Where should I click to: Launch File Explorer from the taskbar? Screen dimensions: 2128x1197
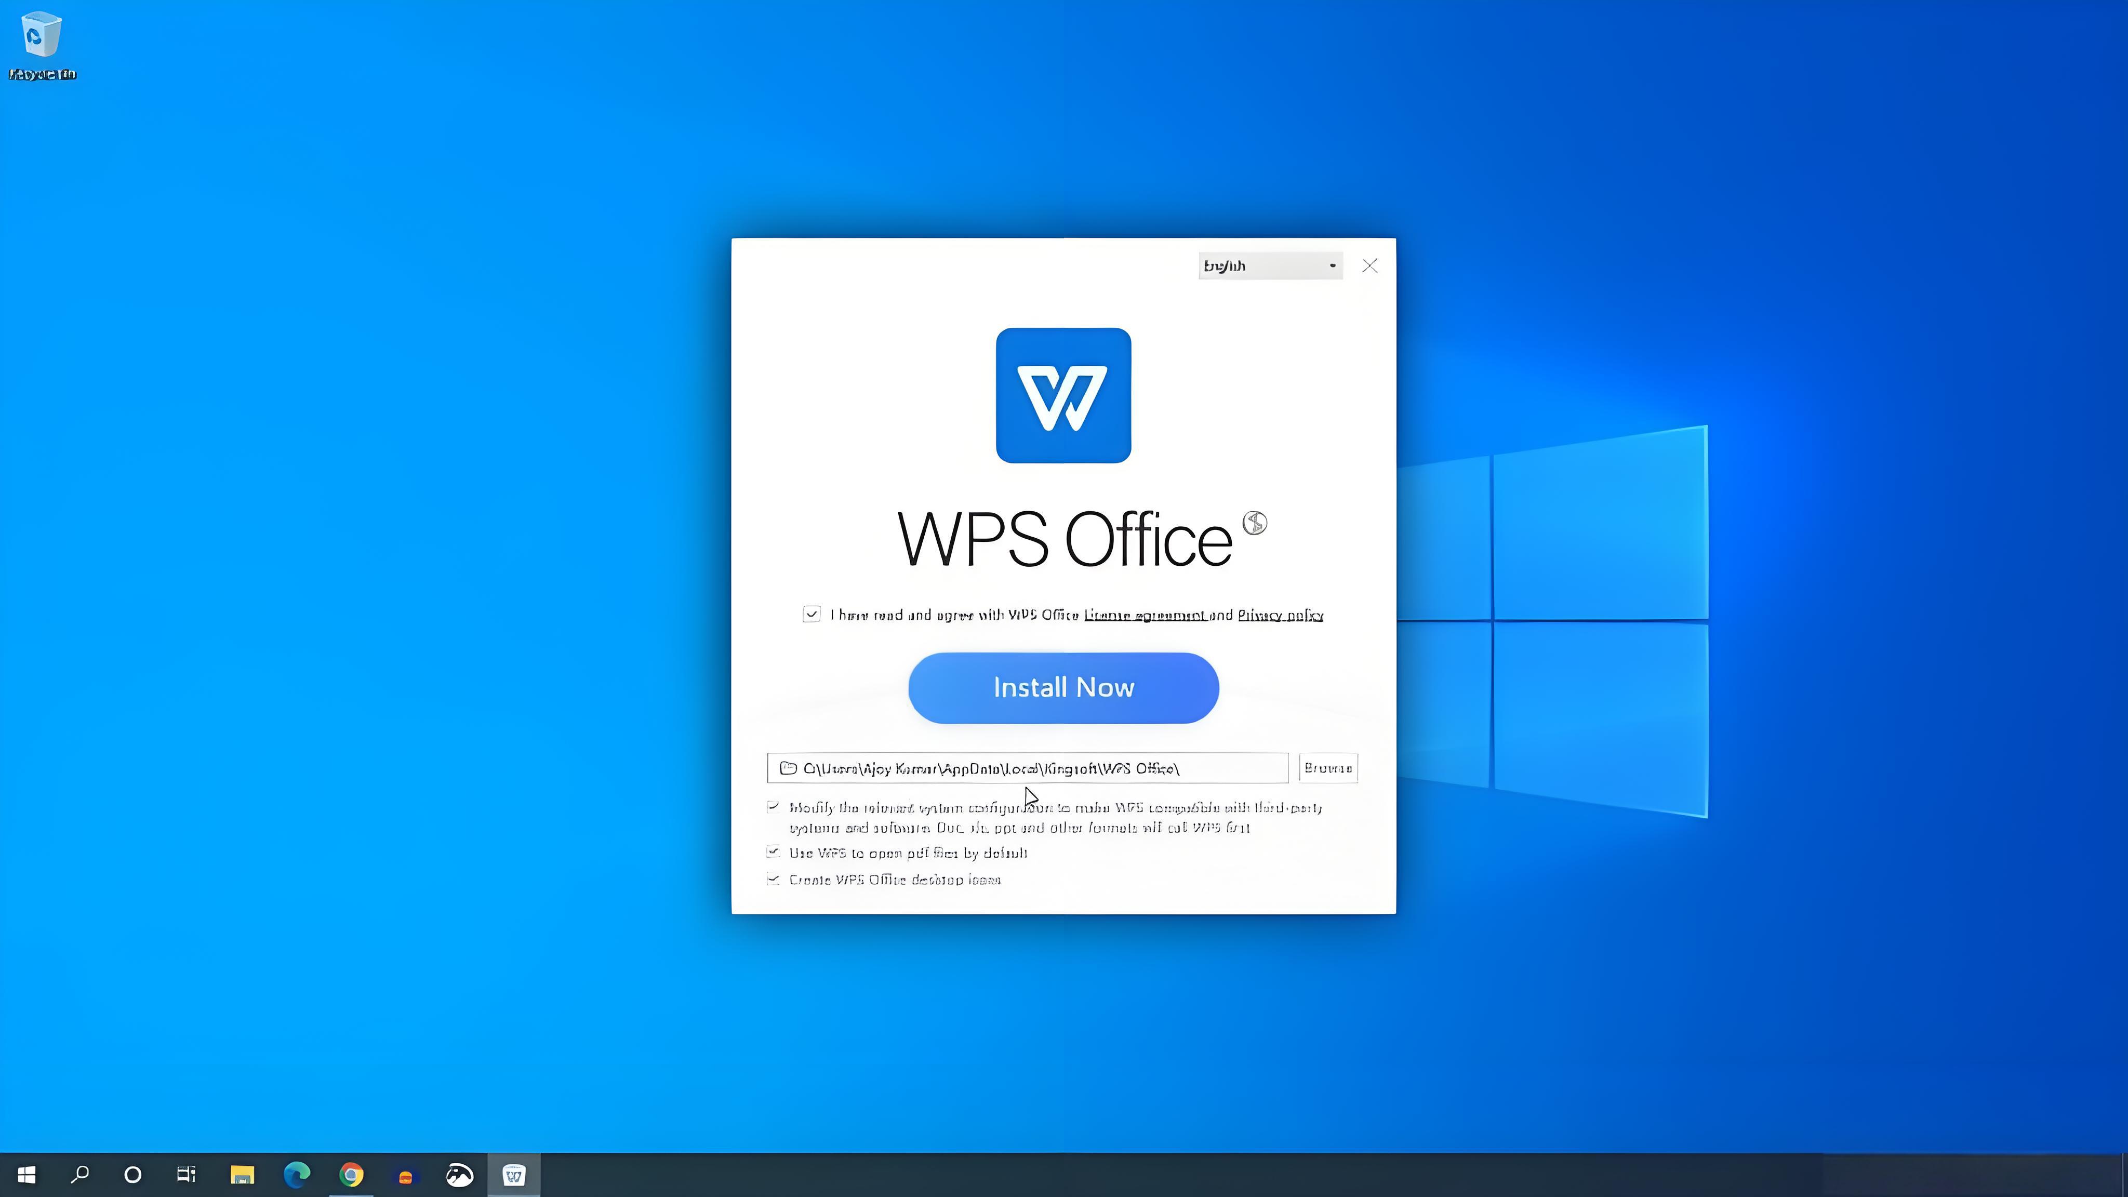point(242,1174)
